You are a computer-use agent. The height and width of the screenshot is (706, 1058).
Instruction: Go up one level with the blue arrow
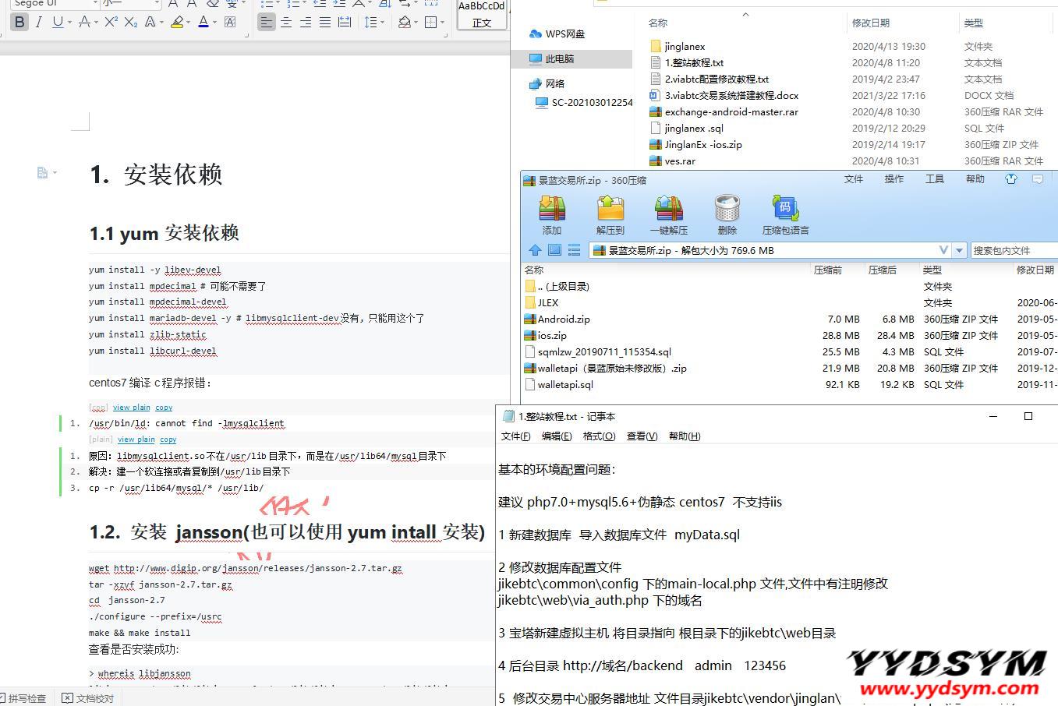coord(535,250)
